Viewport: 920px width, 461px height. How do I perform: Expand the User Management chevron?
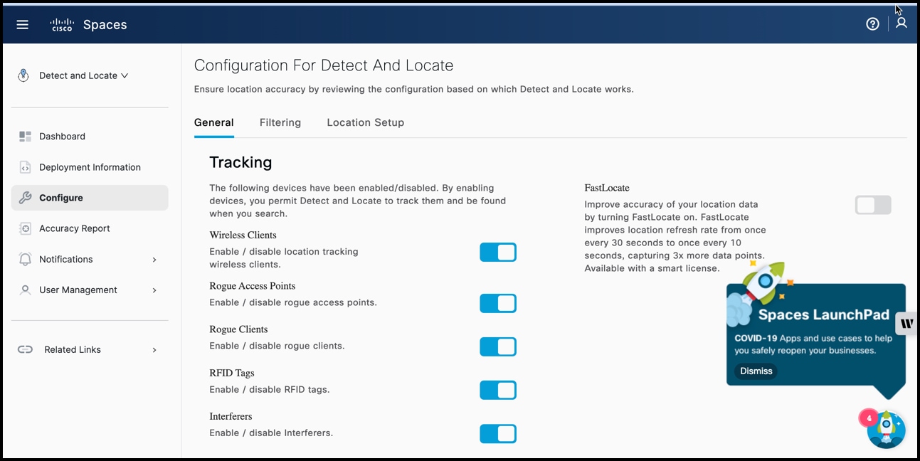click(154, 290)
